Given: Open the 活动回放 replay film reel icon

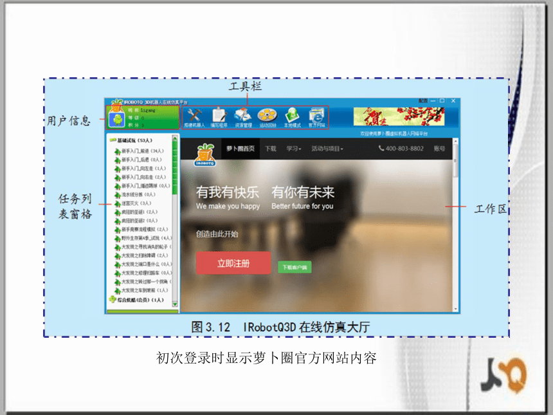Looking at the screenshot, I should click(267, 118).
